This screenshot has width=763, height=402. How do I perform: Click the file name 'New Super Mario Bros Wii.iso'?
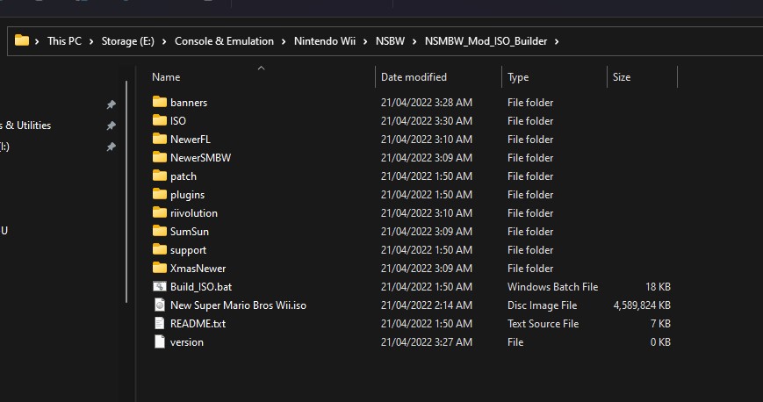[238, 305]
